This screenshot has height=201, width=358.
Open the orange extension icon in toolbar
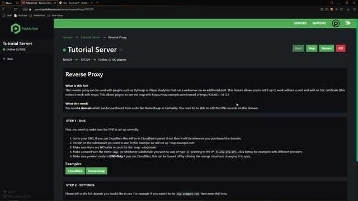[332, 9]
